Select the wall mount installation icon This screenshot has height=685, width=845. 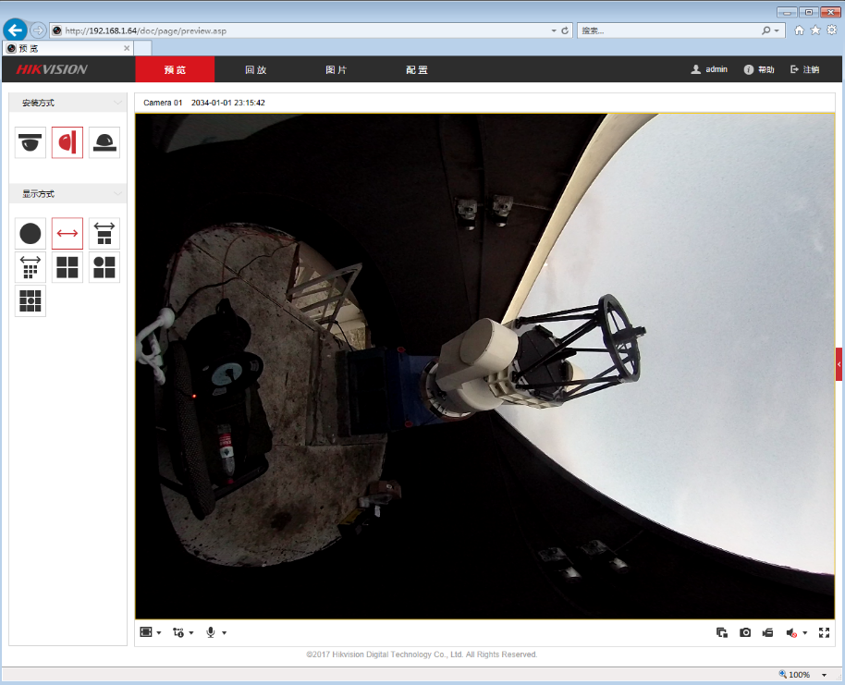[67, 142]
